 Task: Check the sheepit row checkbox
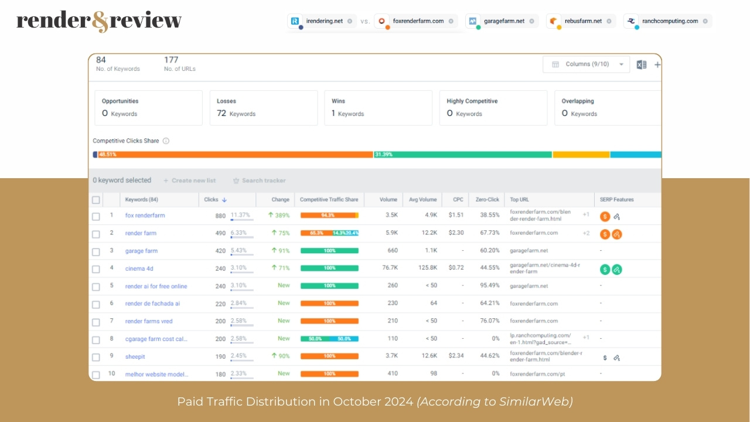point(96,357)
